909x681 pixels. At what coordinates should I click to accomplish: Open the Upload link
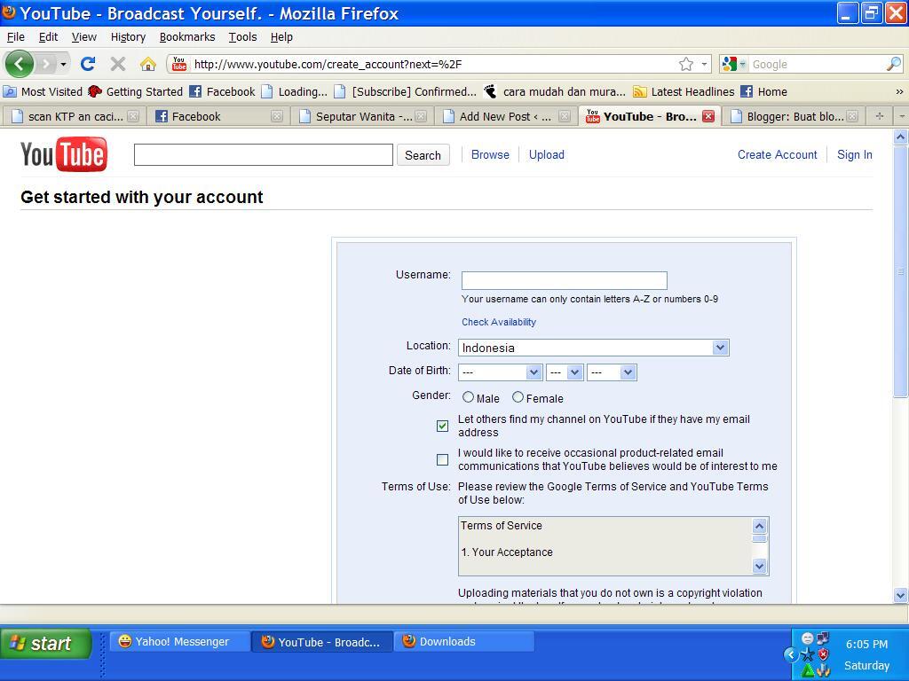click(546, 154)
